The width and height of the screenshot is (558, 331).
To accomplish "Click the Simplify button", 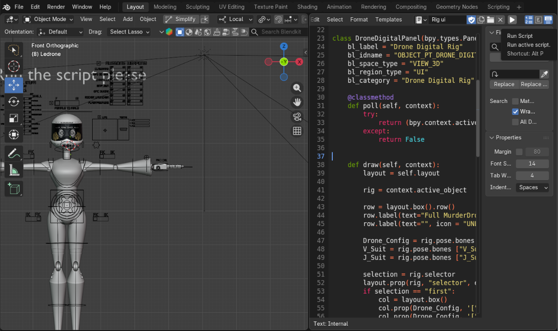I will 181,19.
